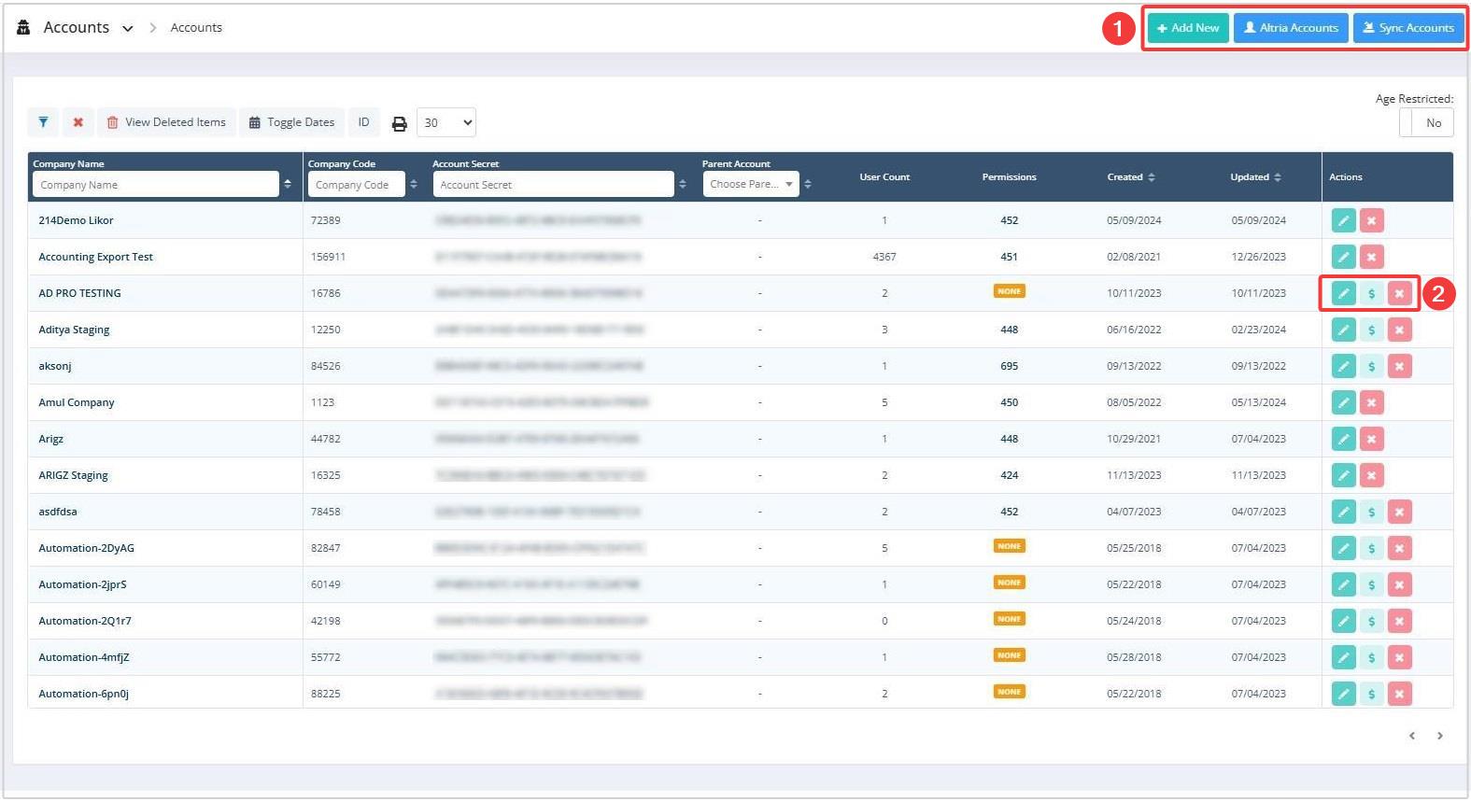Image resolution: width=1471 pixels, height=801 pixels.
Task: Click View Deleted Items
Action: coord(166,122)
